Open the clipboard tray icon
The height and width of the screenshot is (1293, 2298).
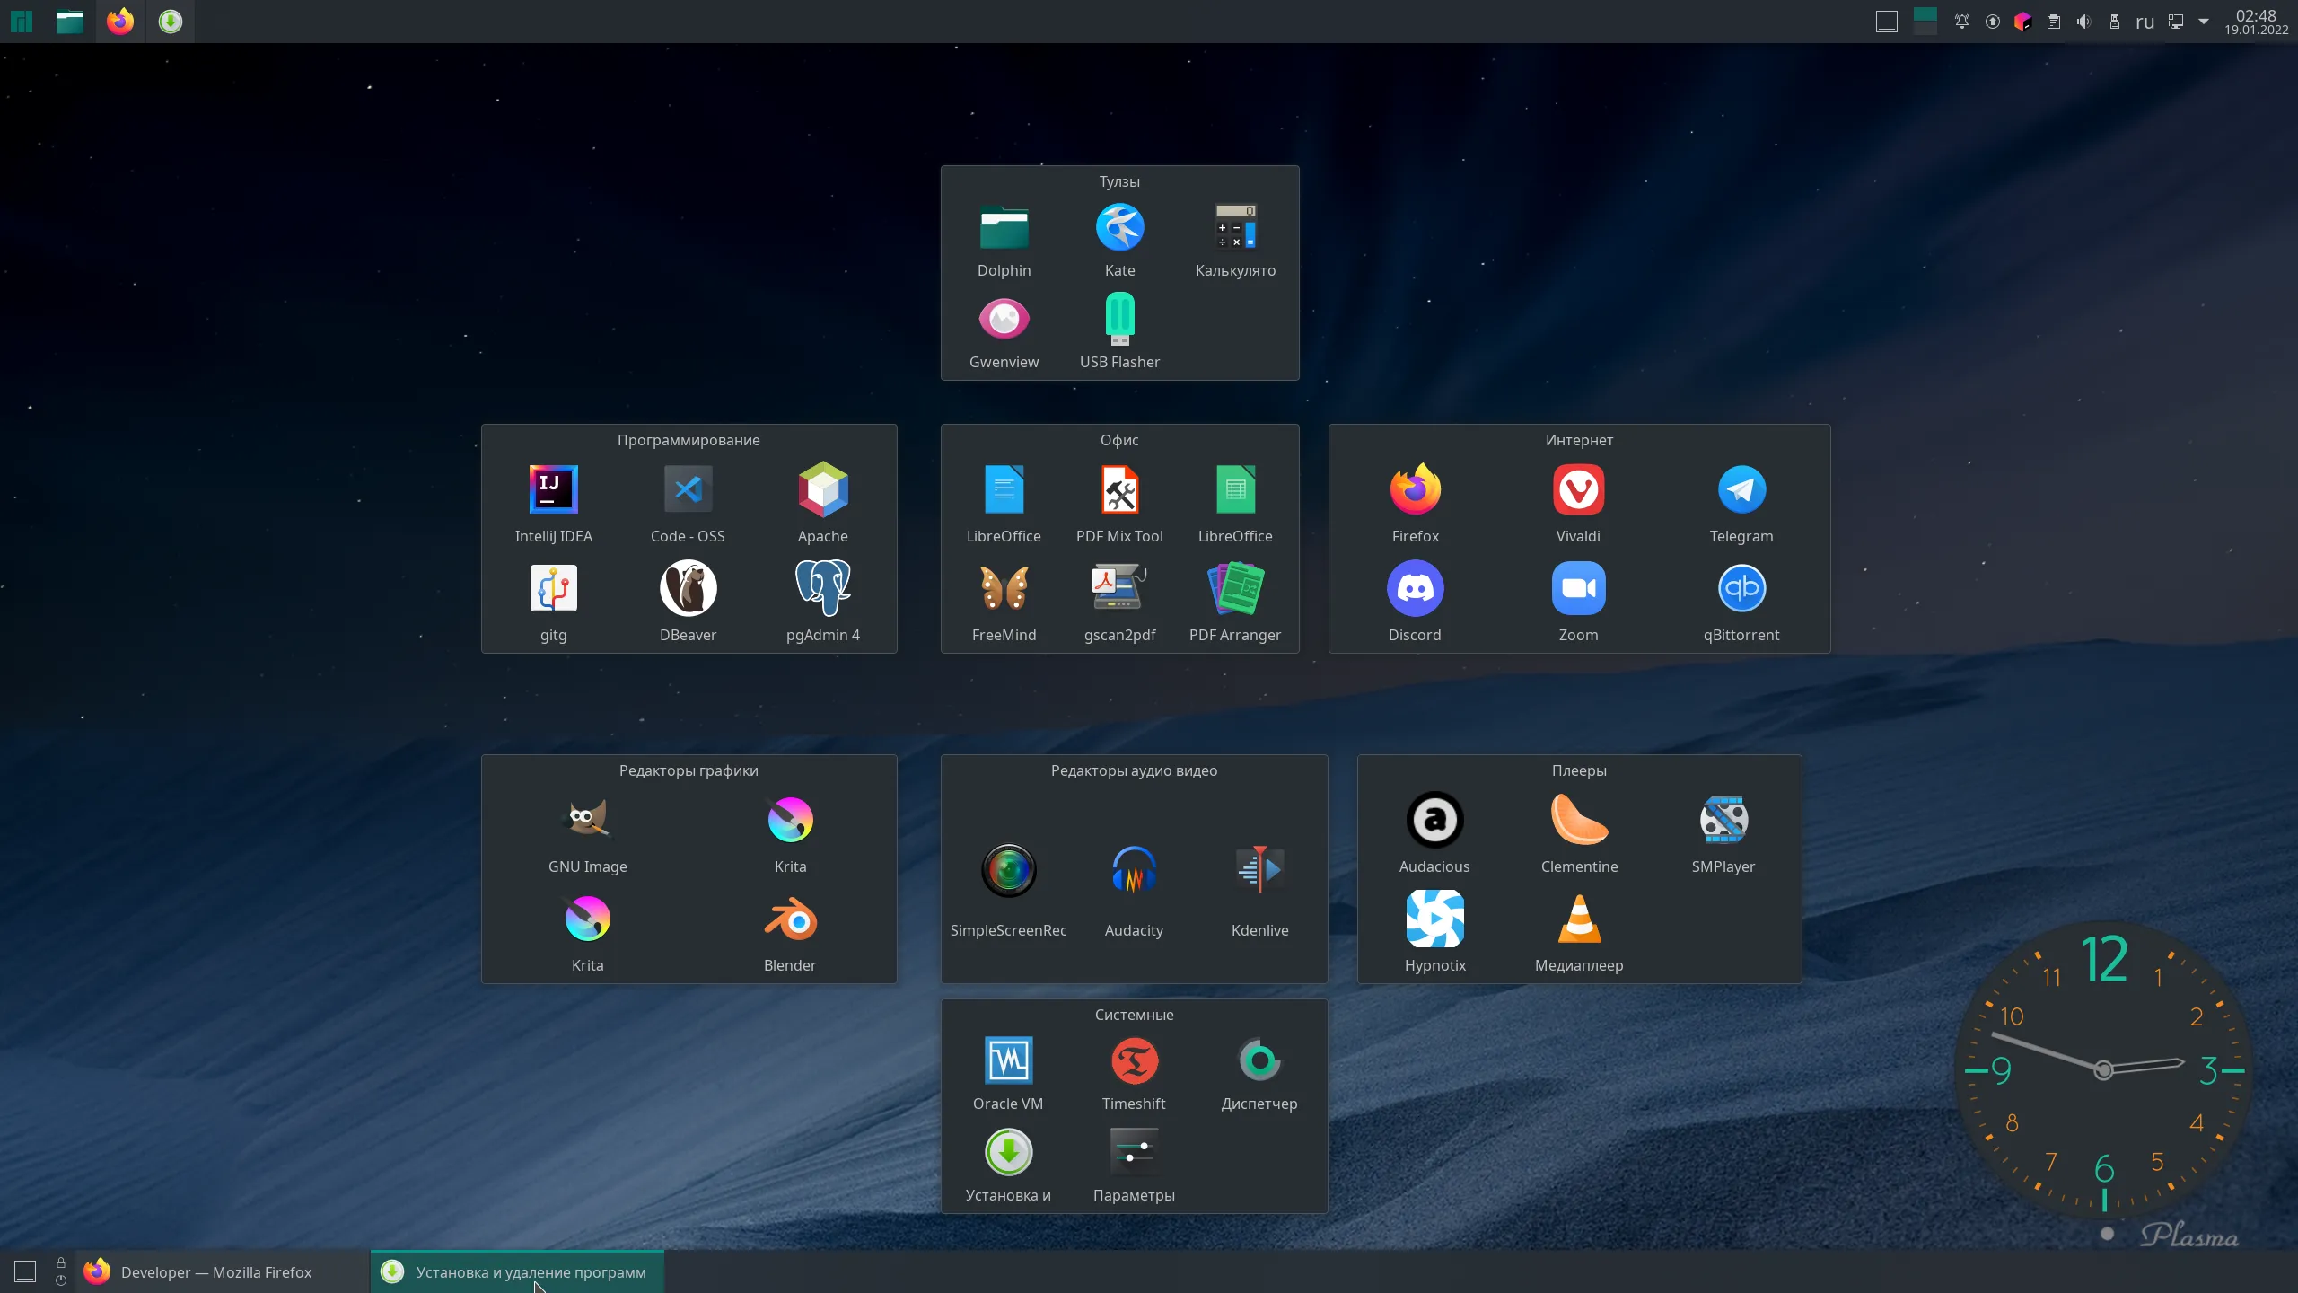(x=2054, y=22)
